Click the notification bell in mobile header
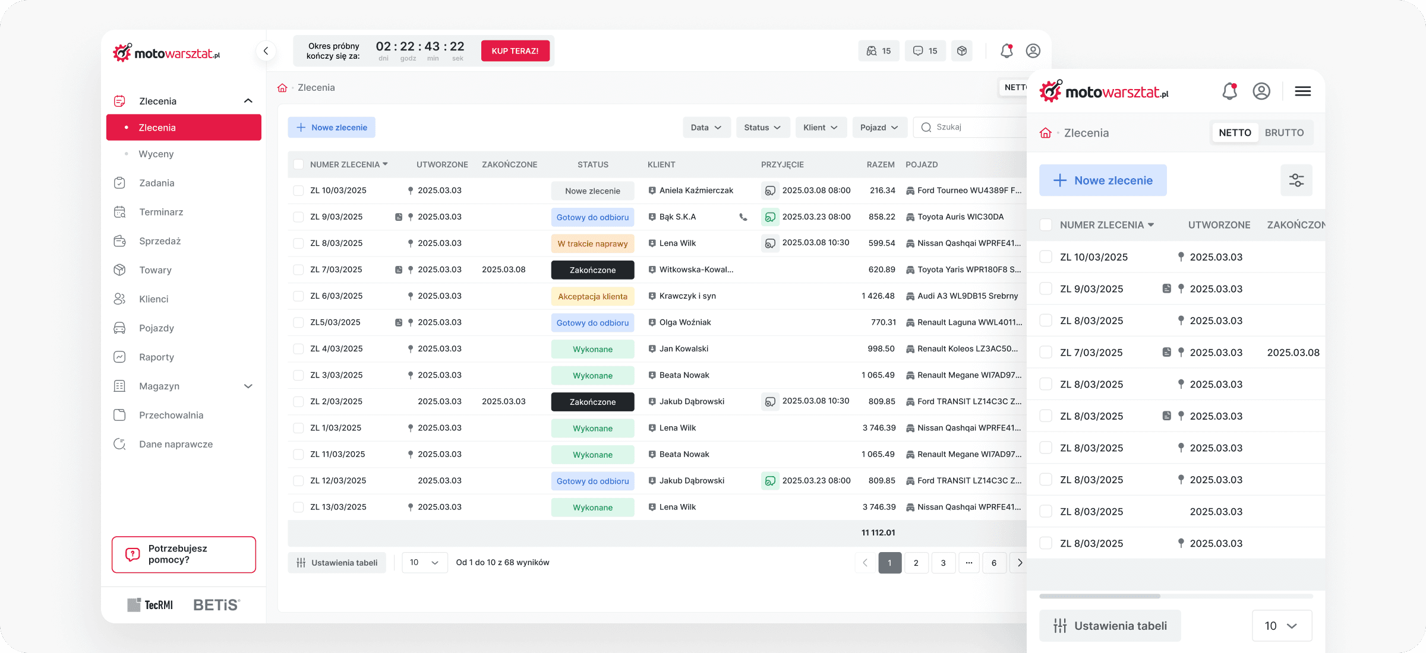The width and height of the screenshot is (1426, 653). (1229, 91)
